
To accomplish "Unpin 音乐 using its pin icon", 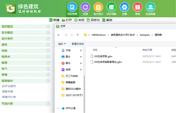I will 81,63.
